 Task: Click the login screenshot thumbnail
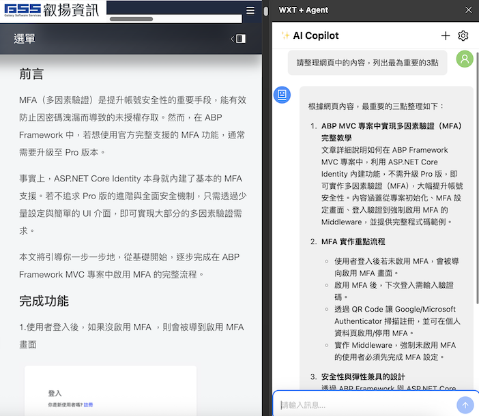point(111,391)
